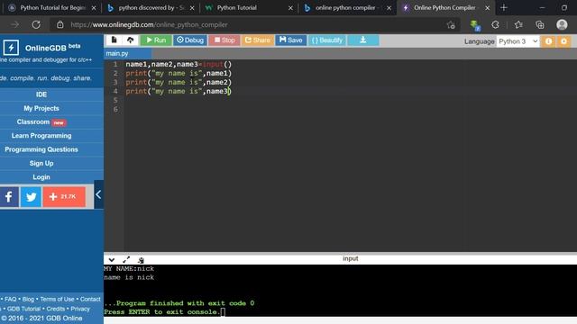
Task: Open Learn Programming in the sidebar
Action: coord(41,136)
